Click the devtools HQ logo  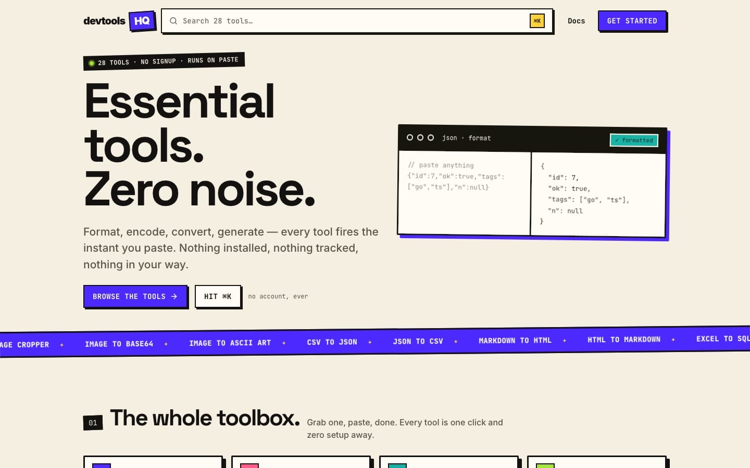coord(119,21)
